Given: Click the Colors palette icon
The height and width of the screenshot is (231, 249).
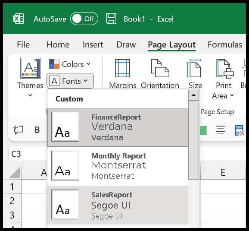Looking at the screenshot, I should pos(54,64).
